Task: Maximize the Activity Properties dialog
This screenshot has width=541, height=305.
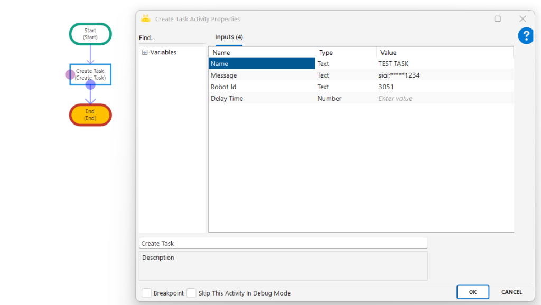Action: pyautogui.click(x=497, y=19)
